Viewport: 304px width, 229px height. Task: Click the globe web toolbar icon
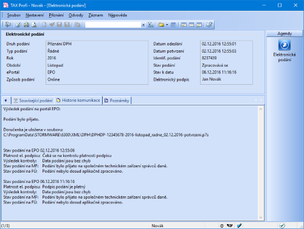(x=18, y=25)
